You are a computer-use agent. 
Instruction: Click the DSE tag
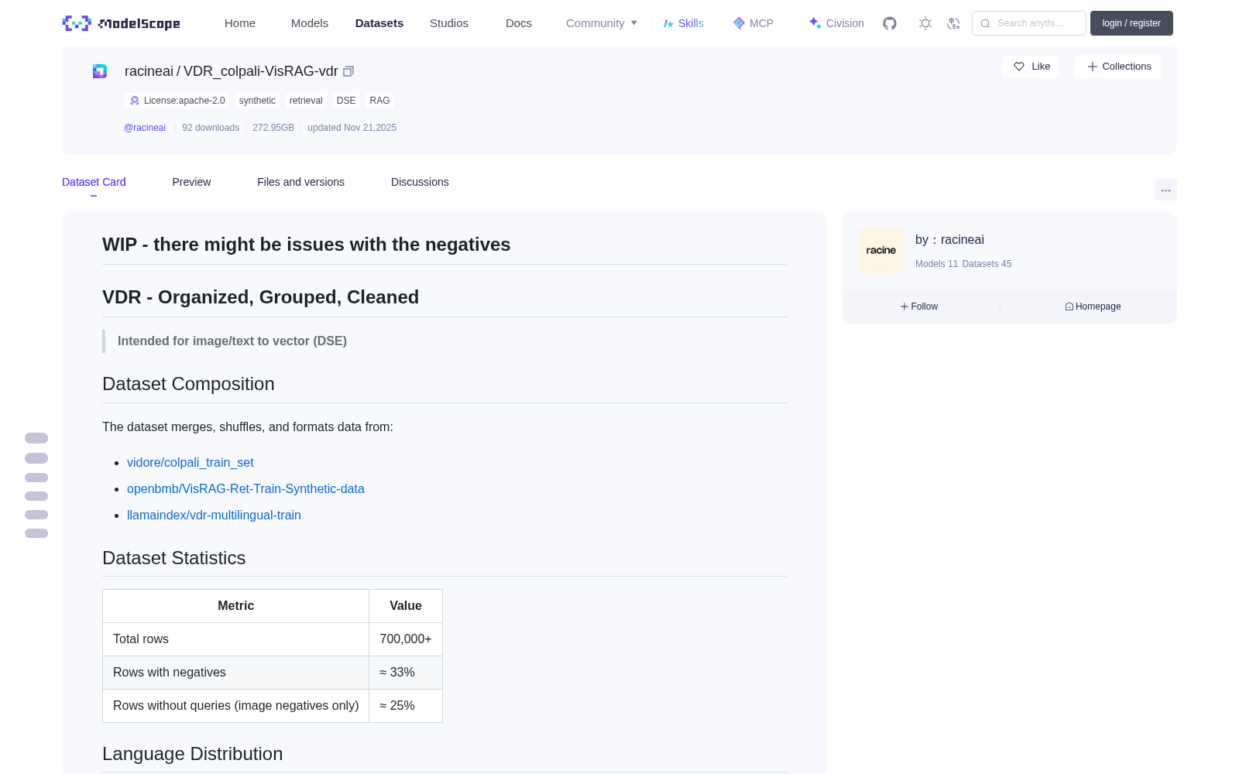[x=346, y=101]
